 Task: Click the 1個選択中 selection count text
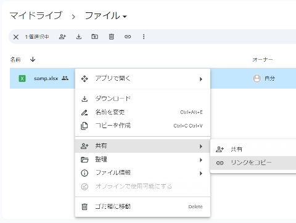37,37
